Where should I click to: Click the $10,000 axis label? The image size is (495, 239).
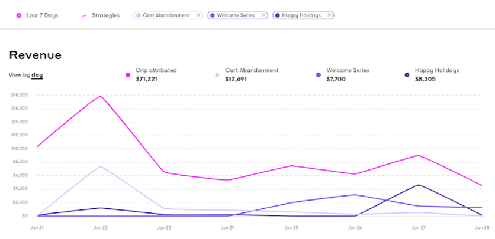point(20,149)
